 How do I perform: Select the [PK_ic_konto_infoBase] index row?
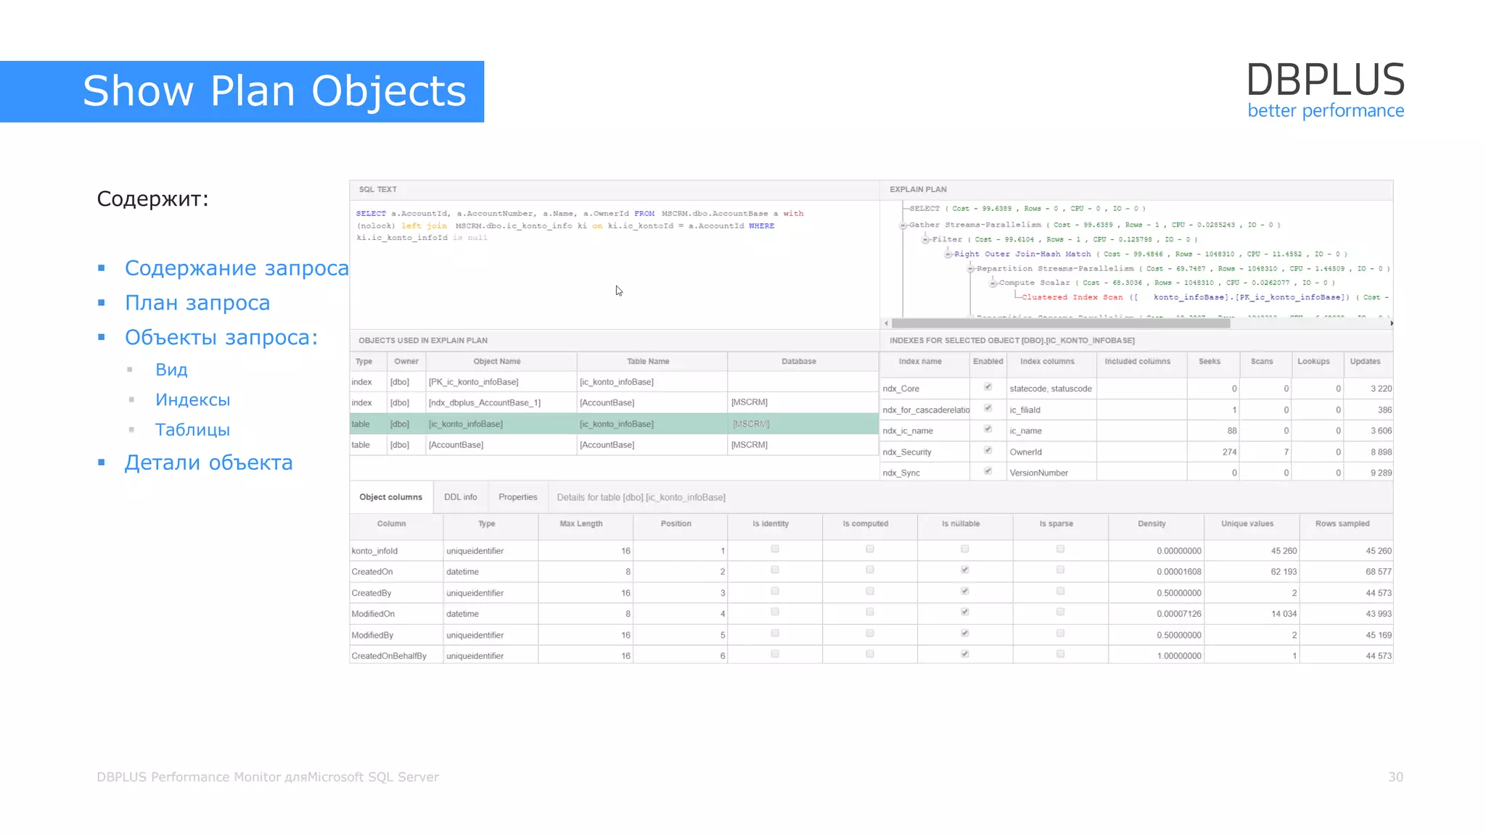click(614, 382)
